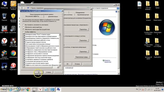The height and width of the screenshot is (92, 164).
Task: Open the RaidCall.RU folder icon
Action: (x=157, y=54)
